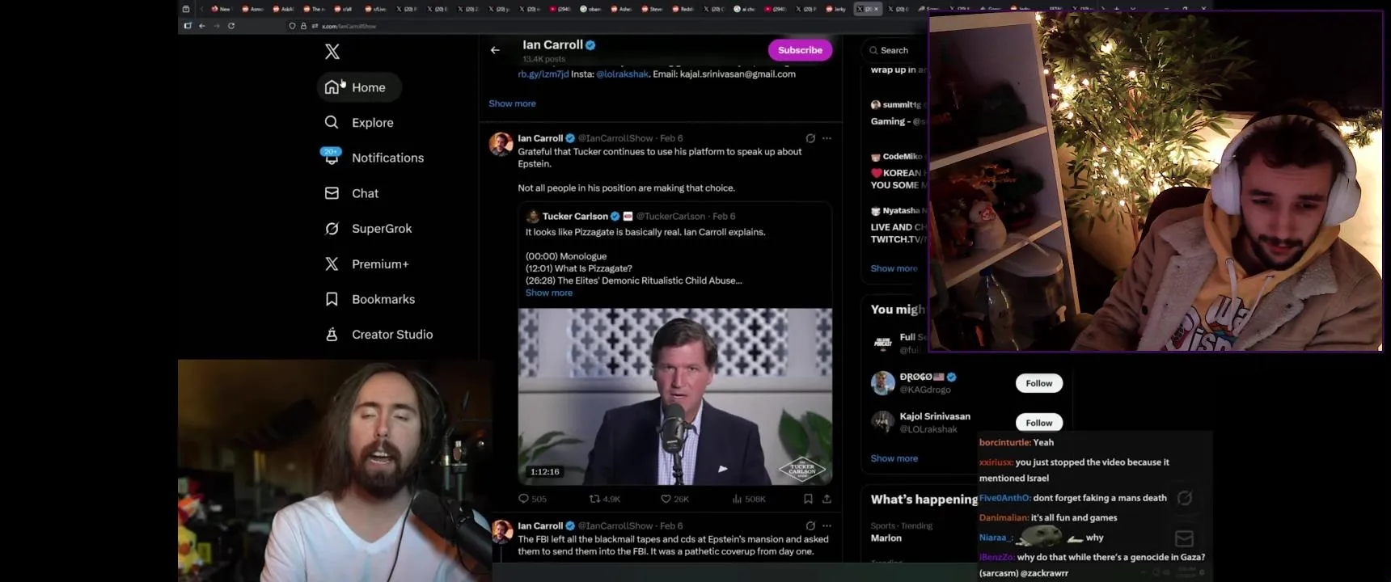Open Bookmarks via its sidebar icon

pyautogui.click(x=332, y=299)
